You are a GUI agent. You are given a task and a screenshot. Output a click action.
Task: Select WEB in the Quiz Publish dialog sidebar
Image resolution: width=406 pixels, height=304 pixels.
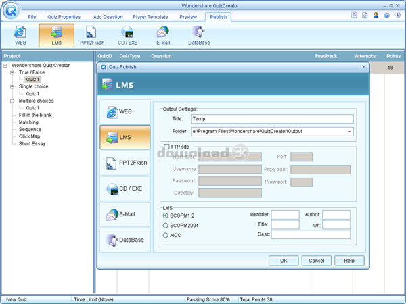coord(125,111)
